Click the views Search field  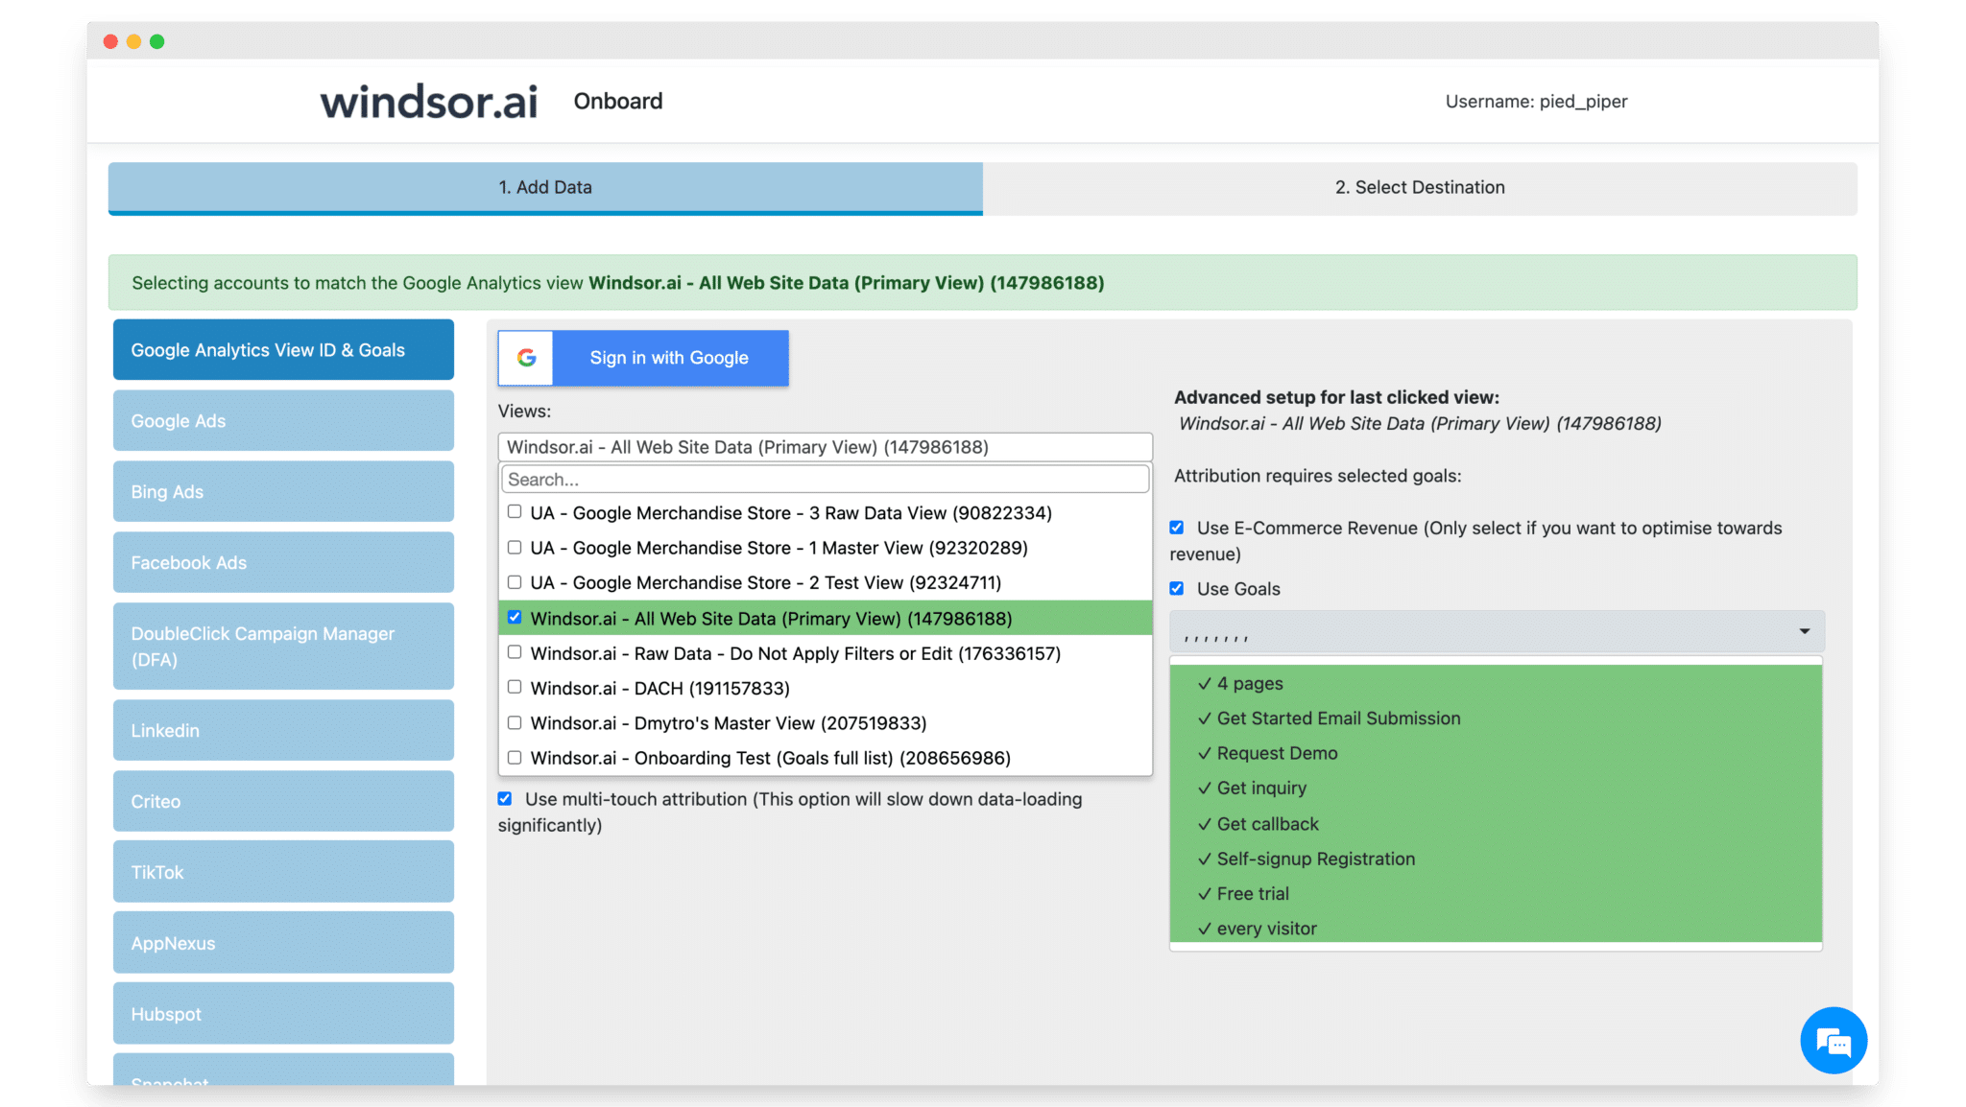(824, 479)
